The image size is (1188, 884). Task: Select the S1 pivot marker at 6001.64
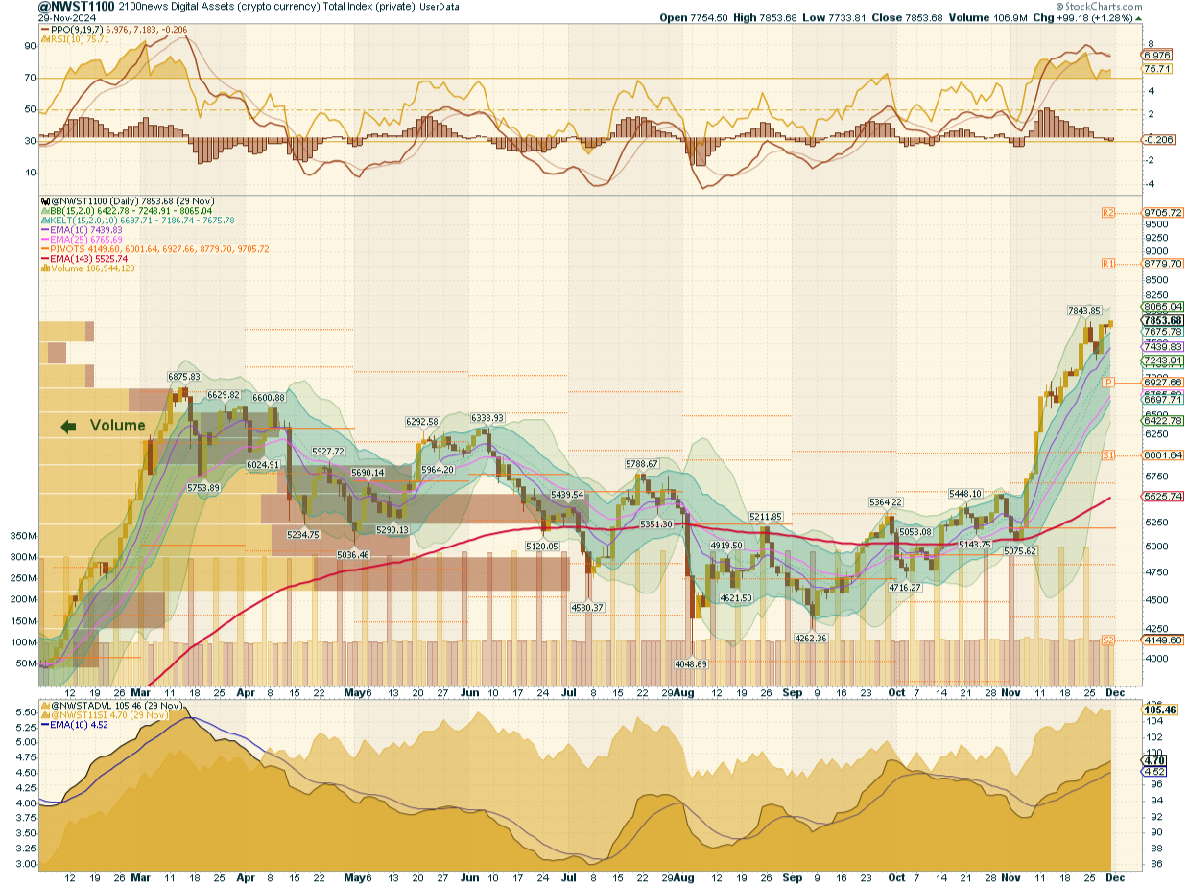[x=1107, y=454]
